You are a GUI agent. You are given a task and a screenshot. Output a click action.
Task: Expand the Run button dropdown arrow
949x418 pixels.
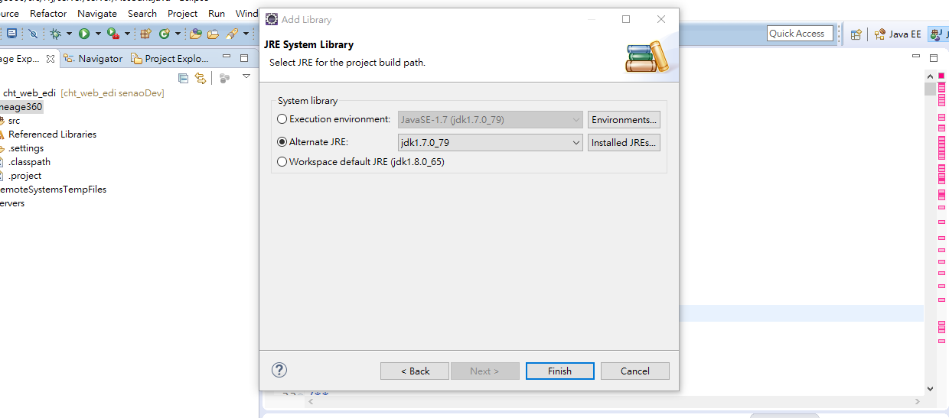(97, 34)
